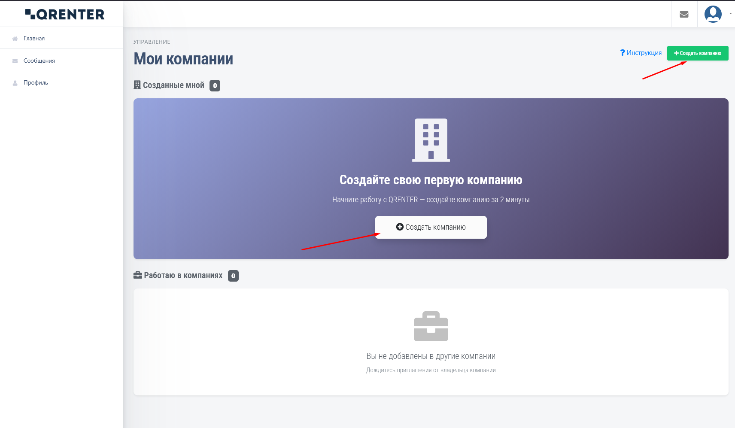Click the user avatar icon

[713, 14]
